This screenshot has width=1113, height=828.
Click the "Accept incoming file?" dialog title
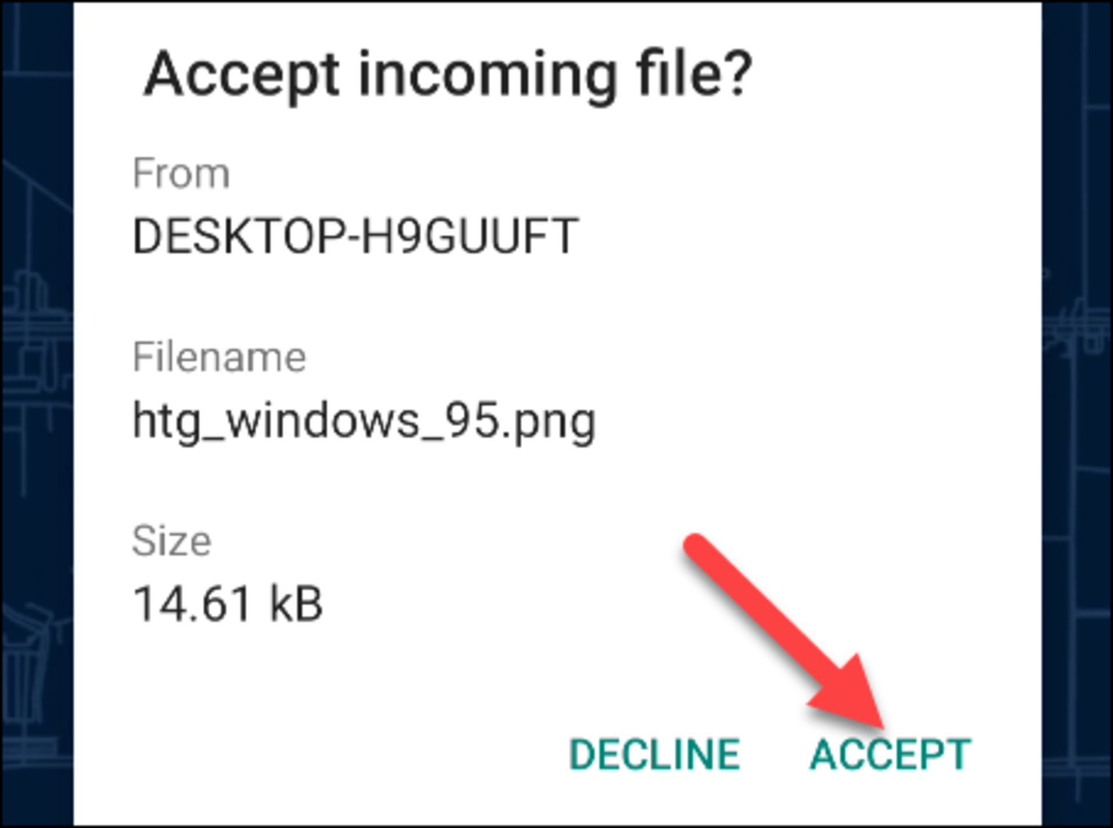pos(448,74)
